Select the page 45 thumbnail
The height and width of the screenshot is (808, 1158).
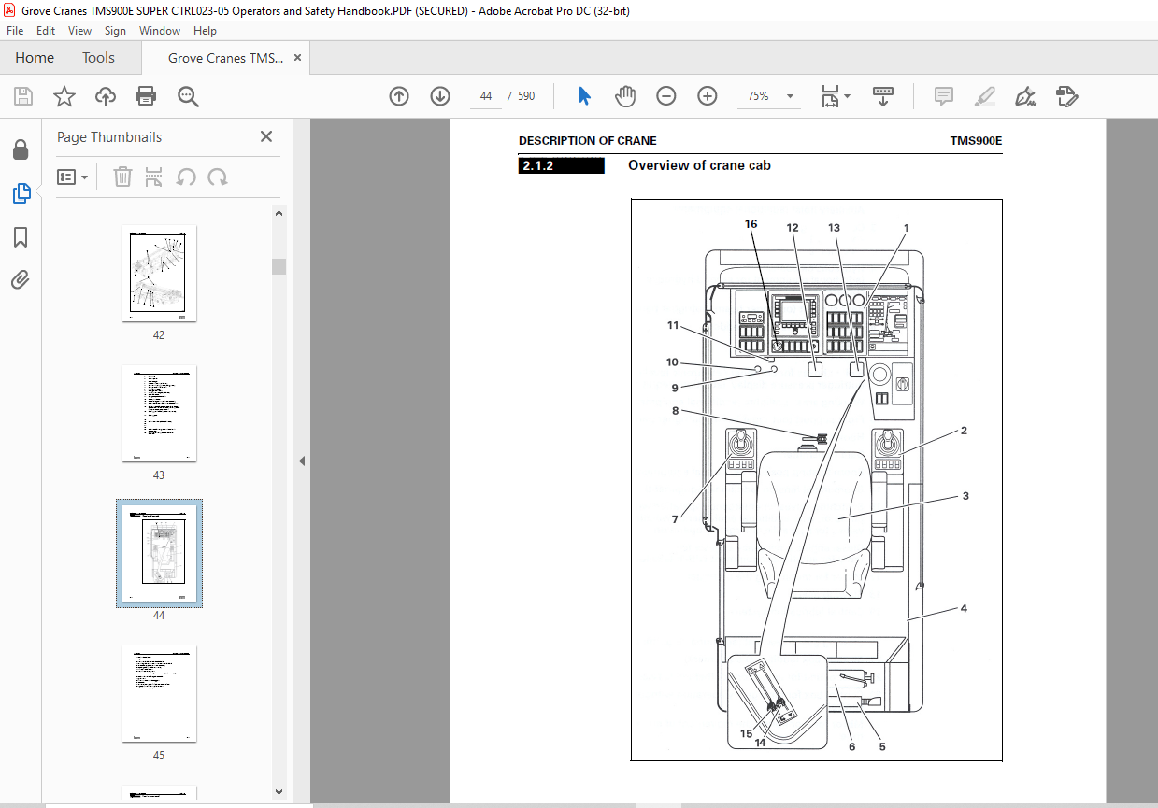(x=159, y=694)
